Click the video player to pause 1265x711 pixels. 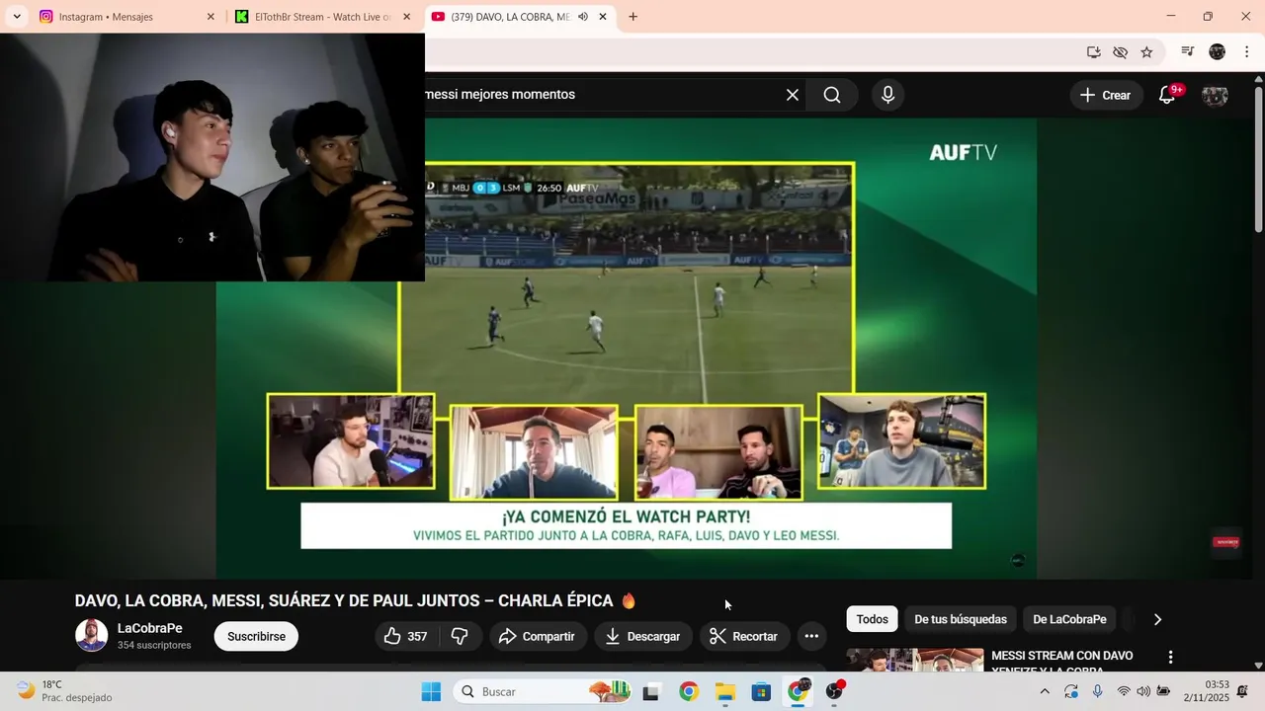627,348
